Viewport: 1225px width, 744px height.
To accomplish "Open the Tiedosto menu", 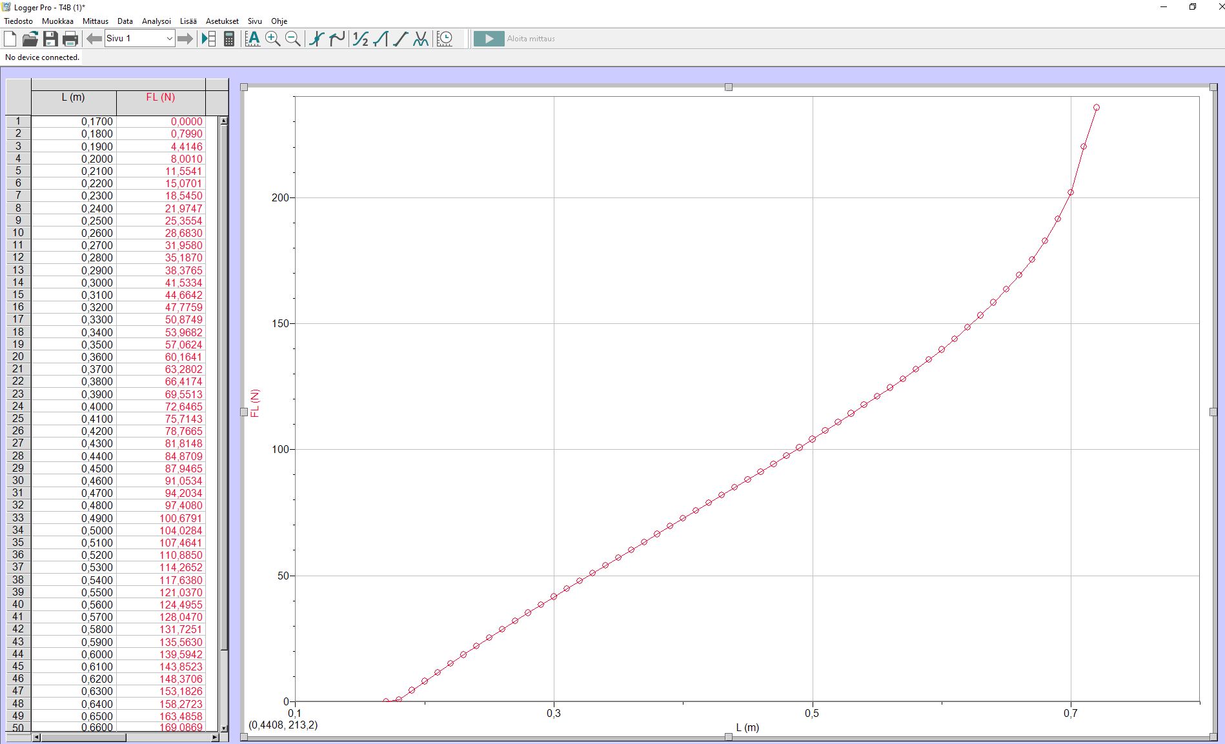I will tap(19, 21).
